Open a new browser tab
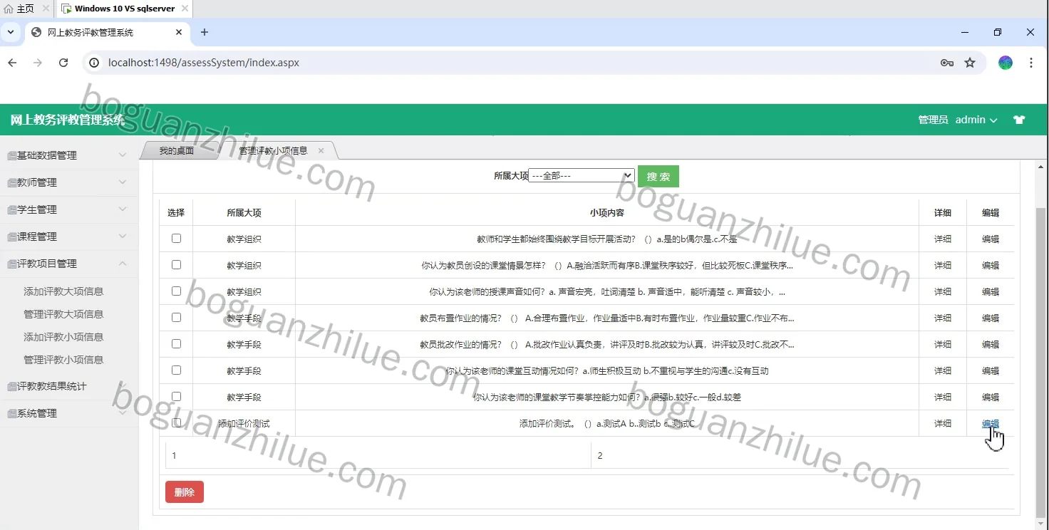1049x530 pixels. [x=205, y=32]
